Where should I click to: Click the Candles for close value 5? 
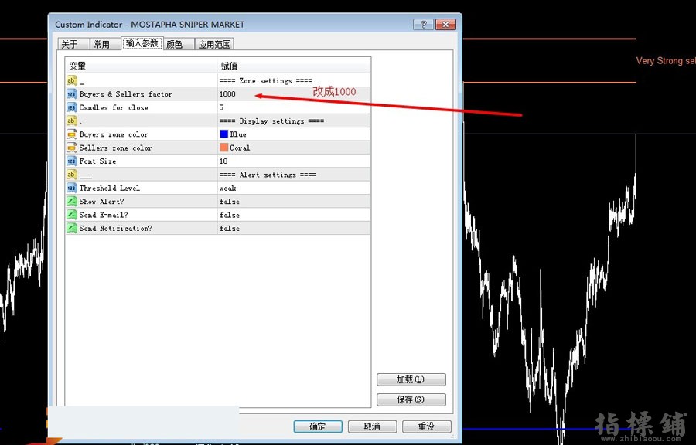[221, 107]
